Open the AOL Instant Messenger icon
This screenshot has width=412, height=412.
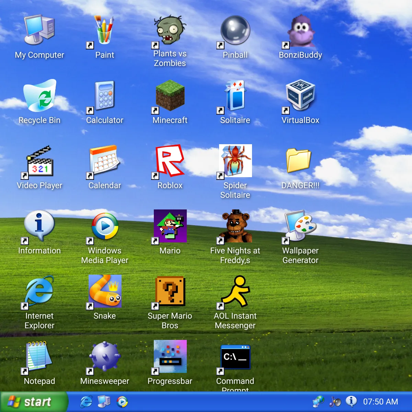point(235,291)
